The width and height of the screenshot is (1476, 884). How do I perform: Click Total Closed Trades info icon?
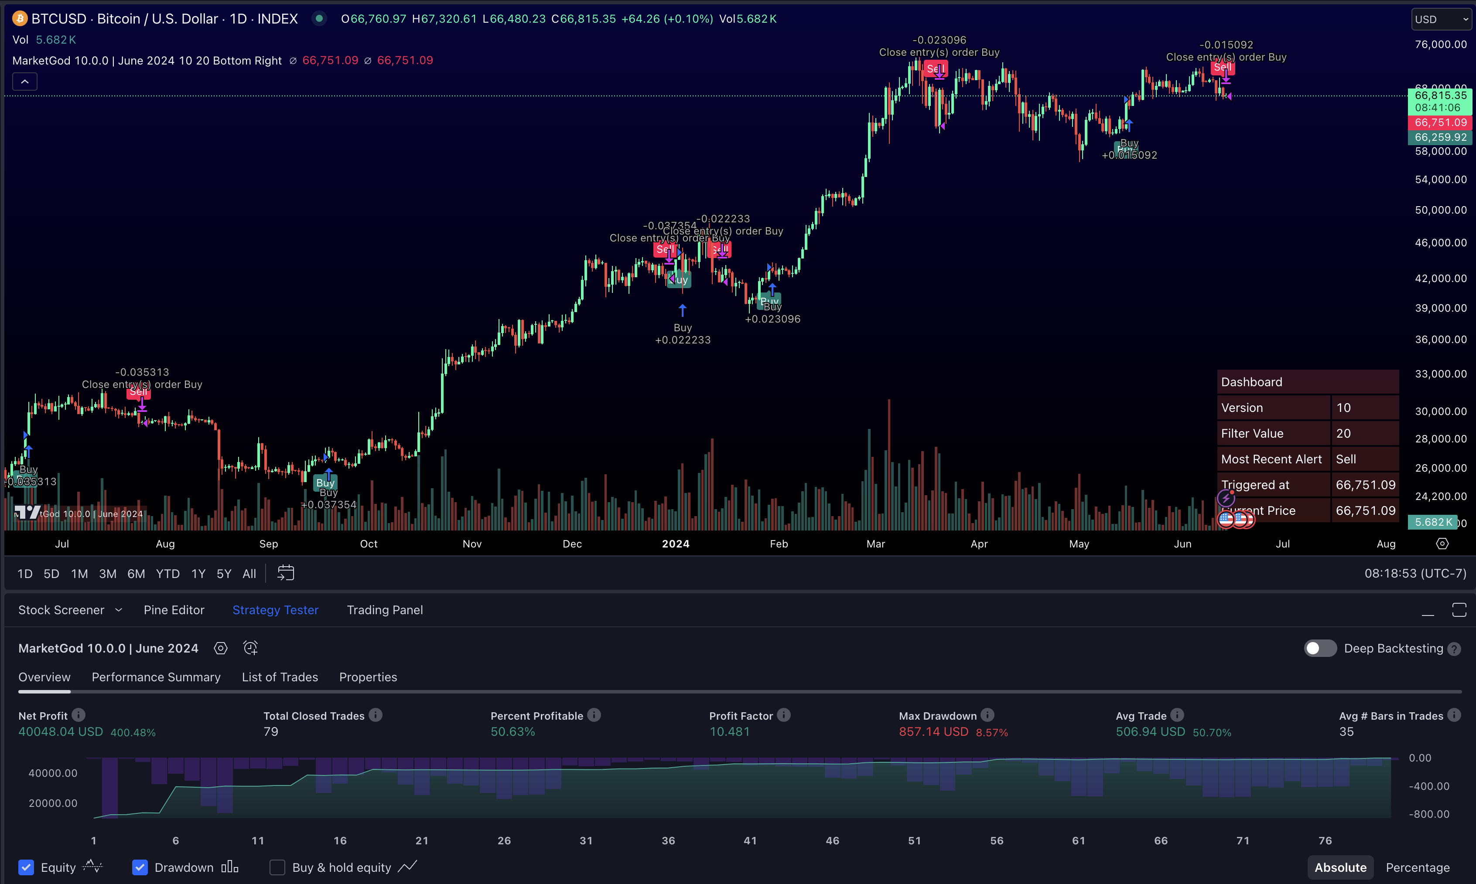[376, 715]
